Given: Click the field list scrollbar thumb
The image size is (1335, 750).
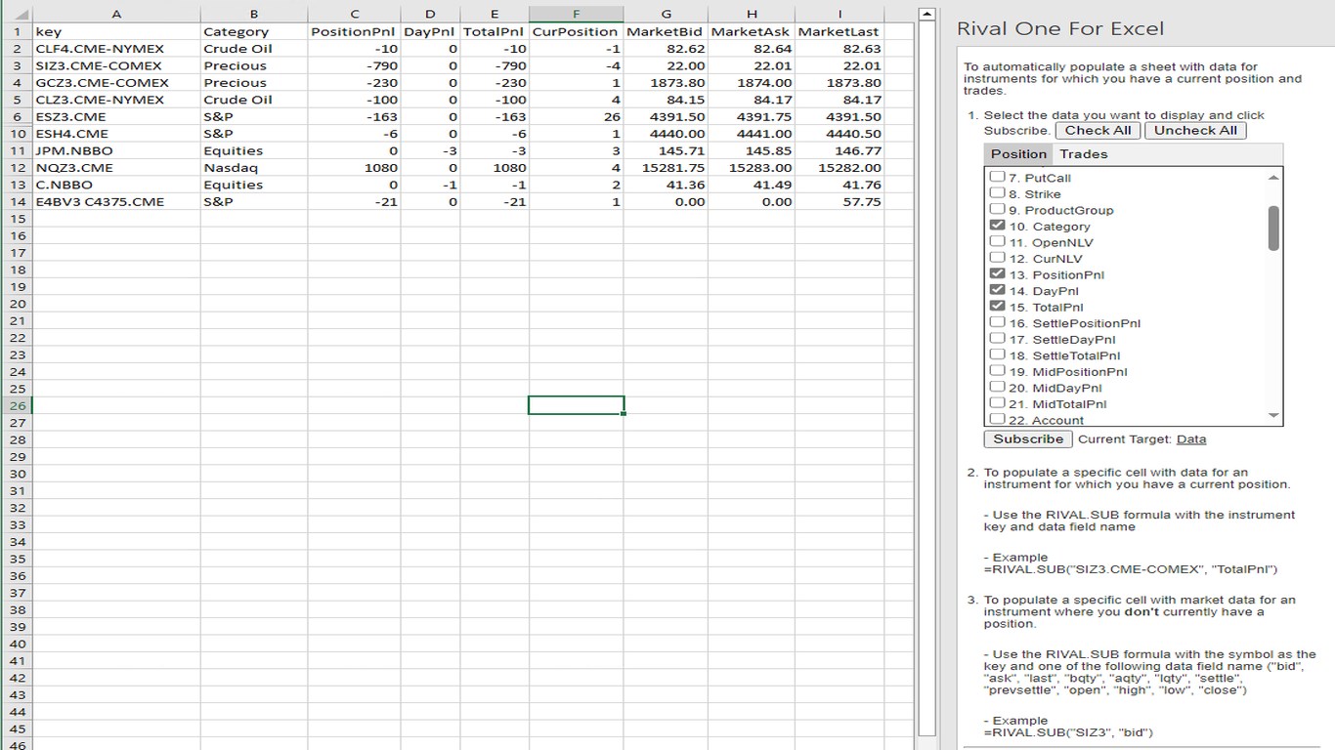Looking at the screenshot, I should click(x=1272, y=228).
